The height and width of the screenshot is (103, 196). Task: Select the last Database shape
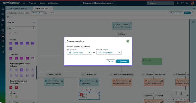[33, 58]
